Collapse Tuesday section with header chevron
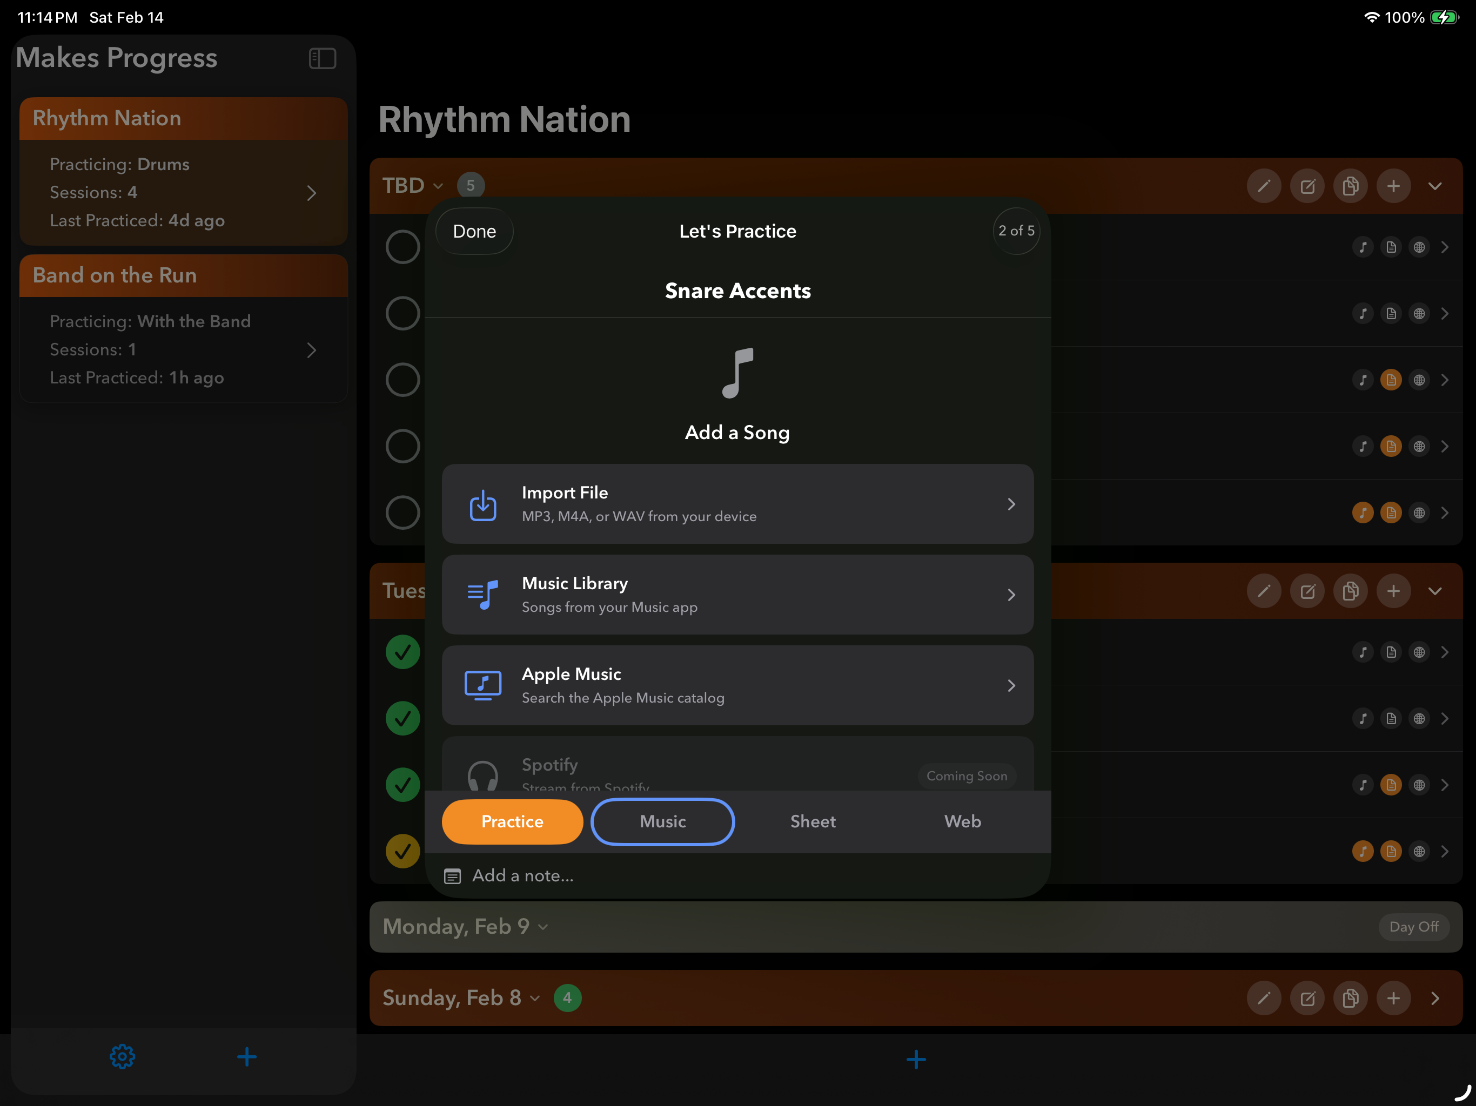The width and height of the screenshot is (1476, 1106). point(1435,591)
